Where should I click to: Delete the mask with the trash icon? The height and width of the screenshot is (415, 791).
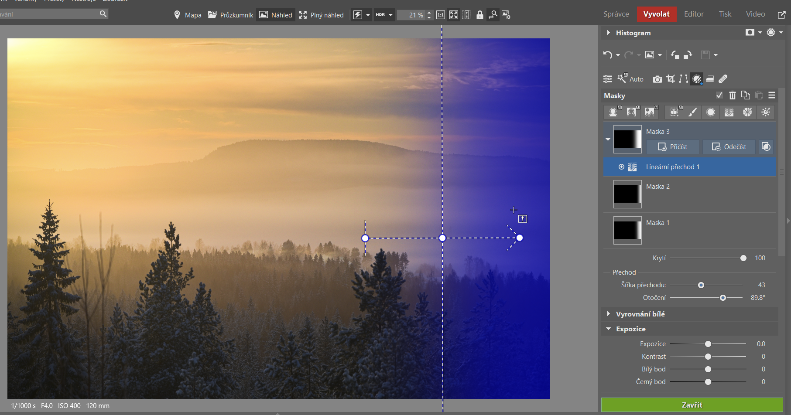(733, 95)
